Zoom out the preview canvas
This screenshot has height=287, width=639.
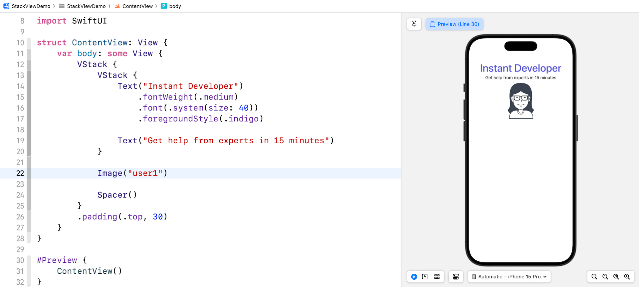pos(594,277)
